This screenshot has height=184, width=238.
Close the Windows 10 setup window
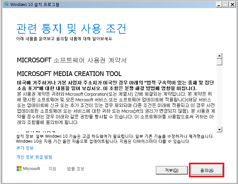coord(232,5)
